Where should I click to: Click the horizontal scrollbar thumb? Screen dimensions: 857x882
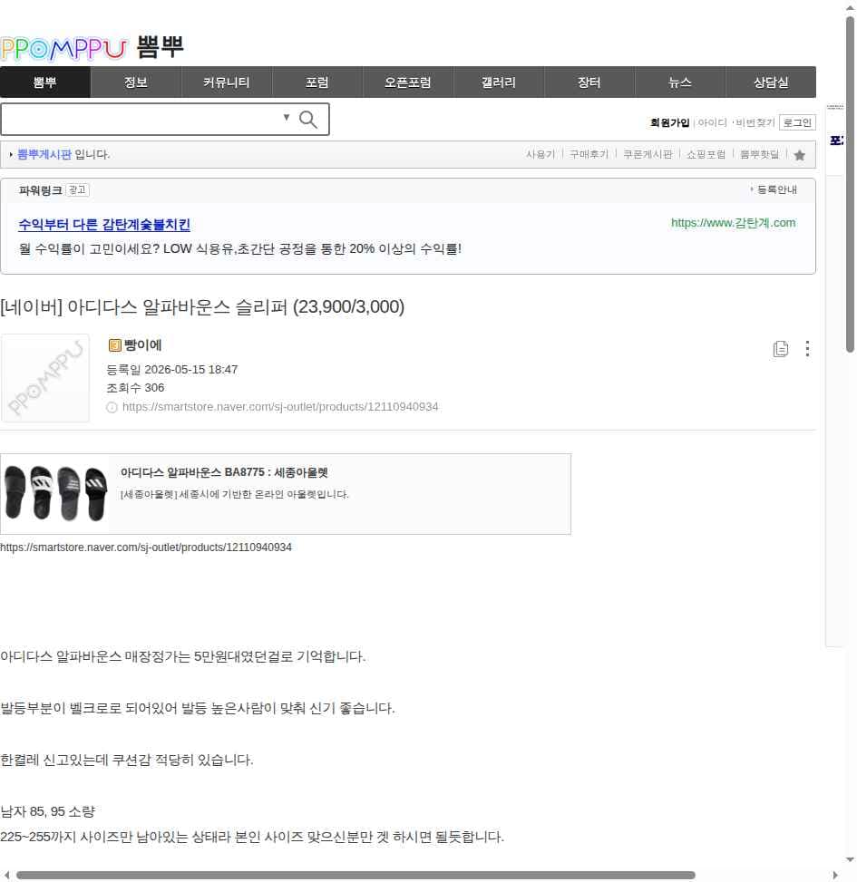pyautogui.click(x=355, y=876)
